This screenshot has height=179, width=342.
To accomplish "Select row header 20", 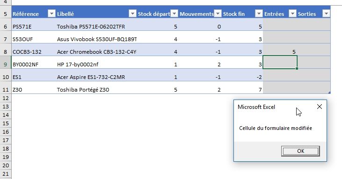I will point(6,165).
